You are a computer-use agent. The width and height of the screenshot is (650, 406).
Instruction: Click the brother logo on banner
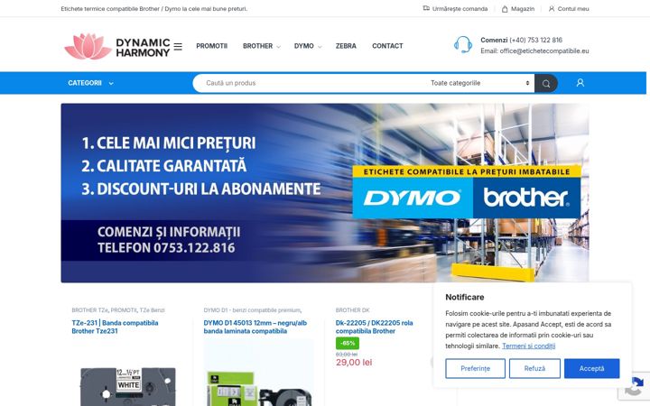(526, 198)
